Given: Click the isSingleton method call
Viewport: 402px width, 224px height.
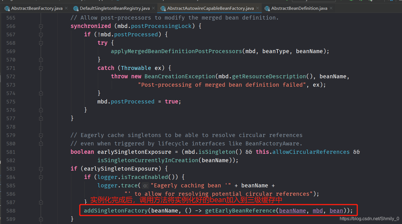Looking at the screenshot, I should click(x=217, y=152).
